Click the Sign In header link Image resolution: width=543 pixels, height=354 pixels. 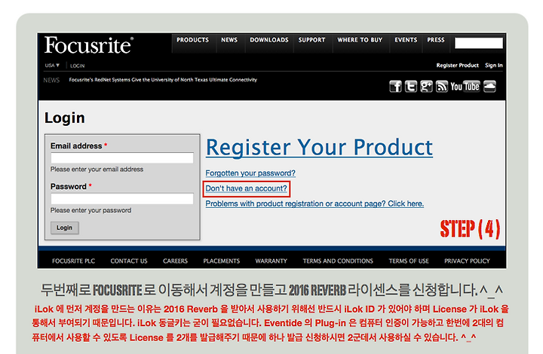(494, 66)
